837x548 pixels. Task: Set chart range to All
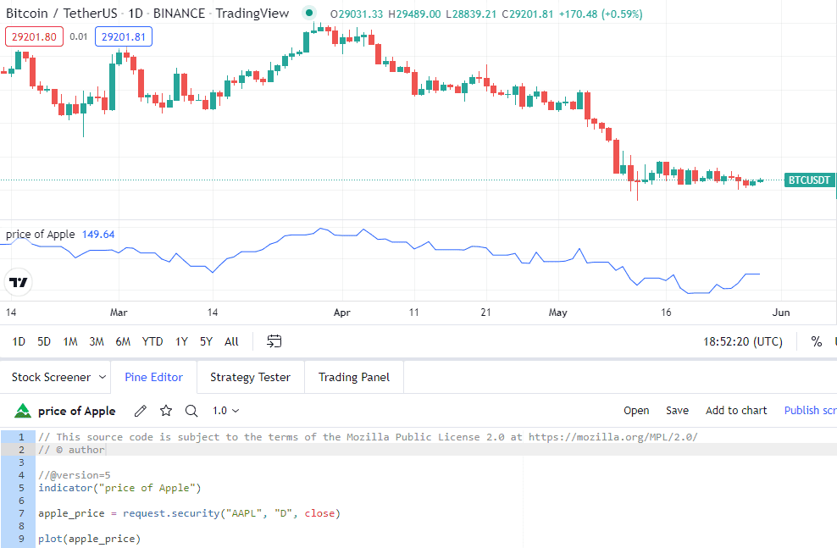point(231,341)
